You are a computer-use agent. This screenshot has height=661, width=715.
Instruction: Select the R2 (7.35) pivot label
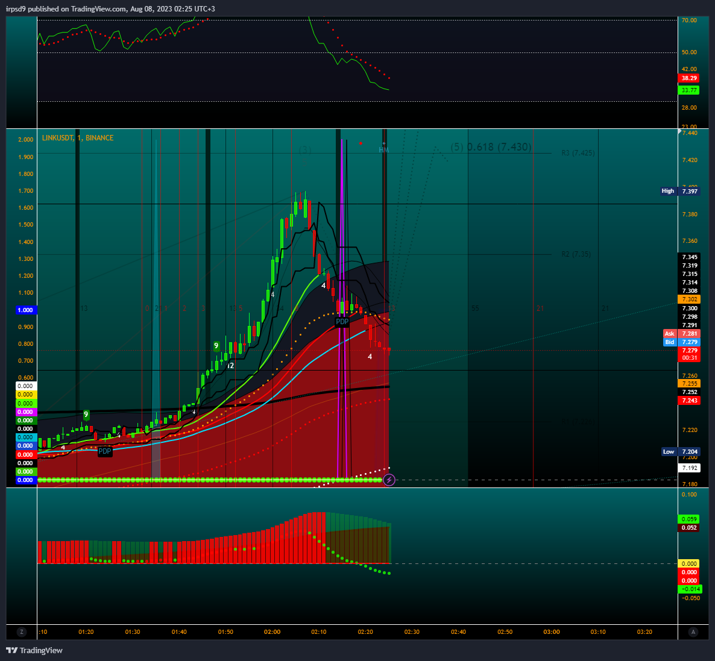pyautogui.click(x=576, y=254)
